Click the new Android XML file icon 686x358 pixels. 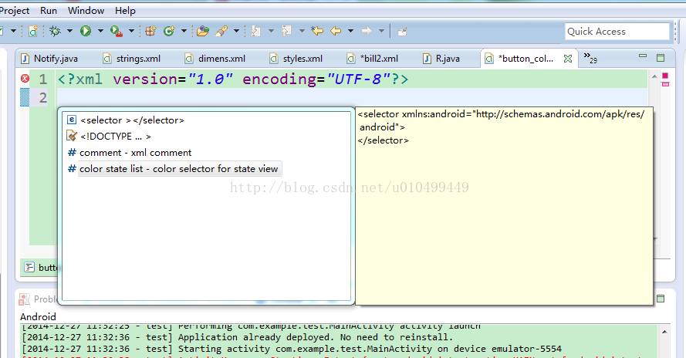[x=33, y=31]
